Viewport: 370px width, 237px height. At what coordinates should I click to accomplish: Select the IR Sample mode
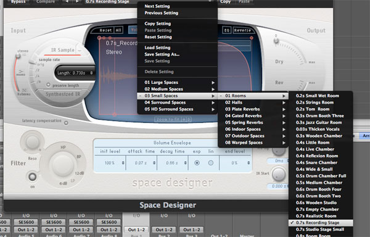(x=63, y=50)
